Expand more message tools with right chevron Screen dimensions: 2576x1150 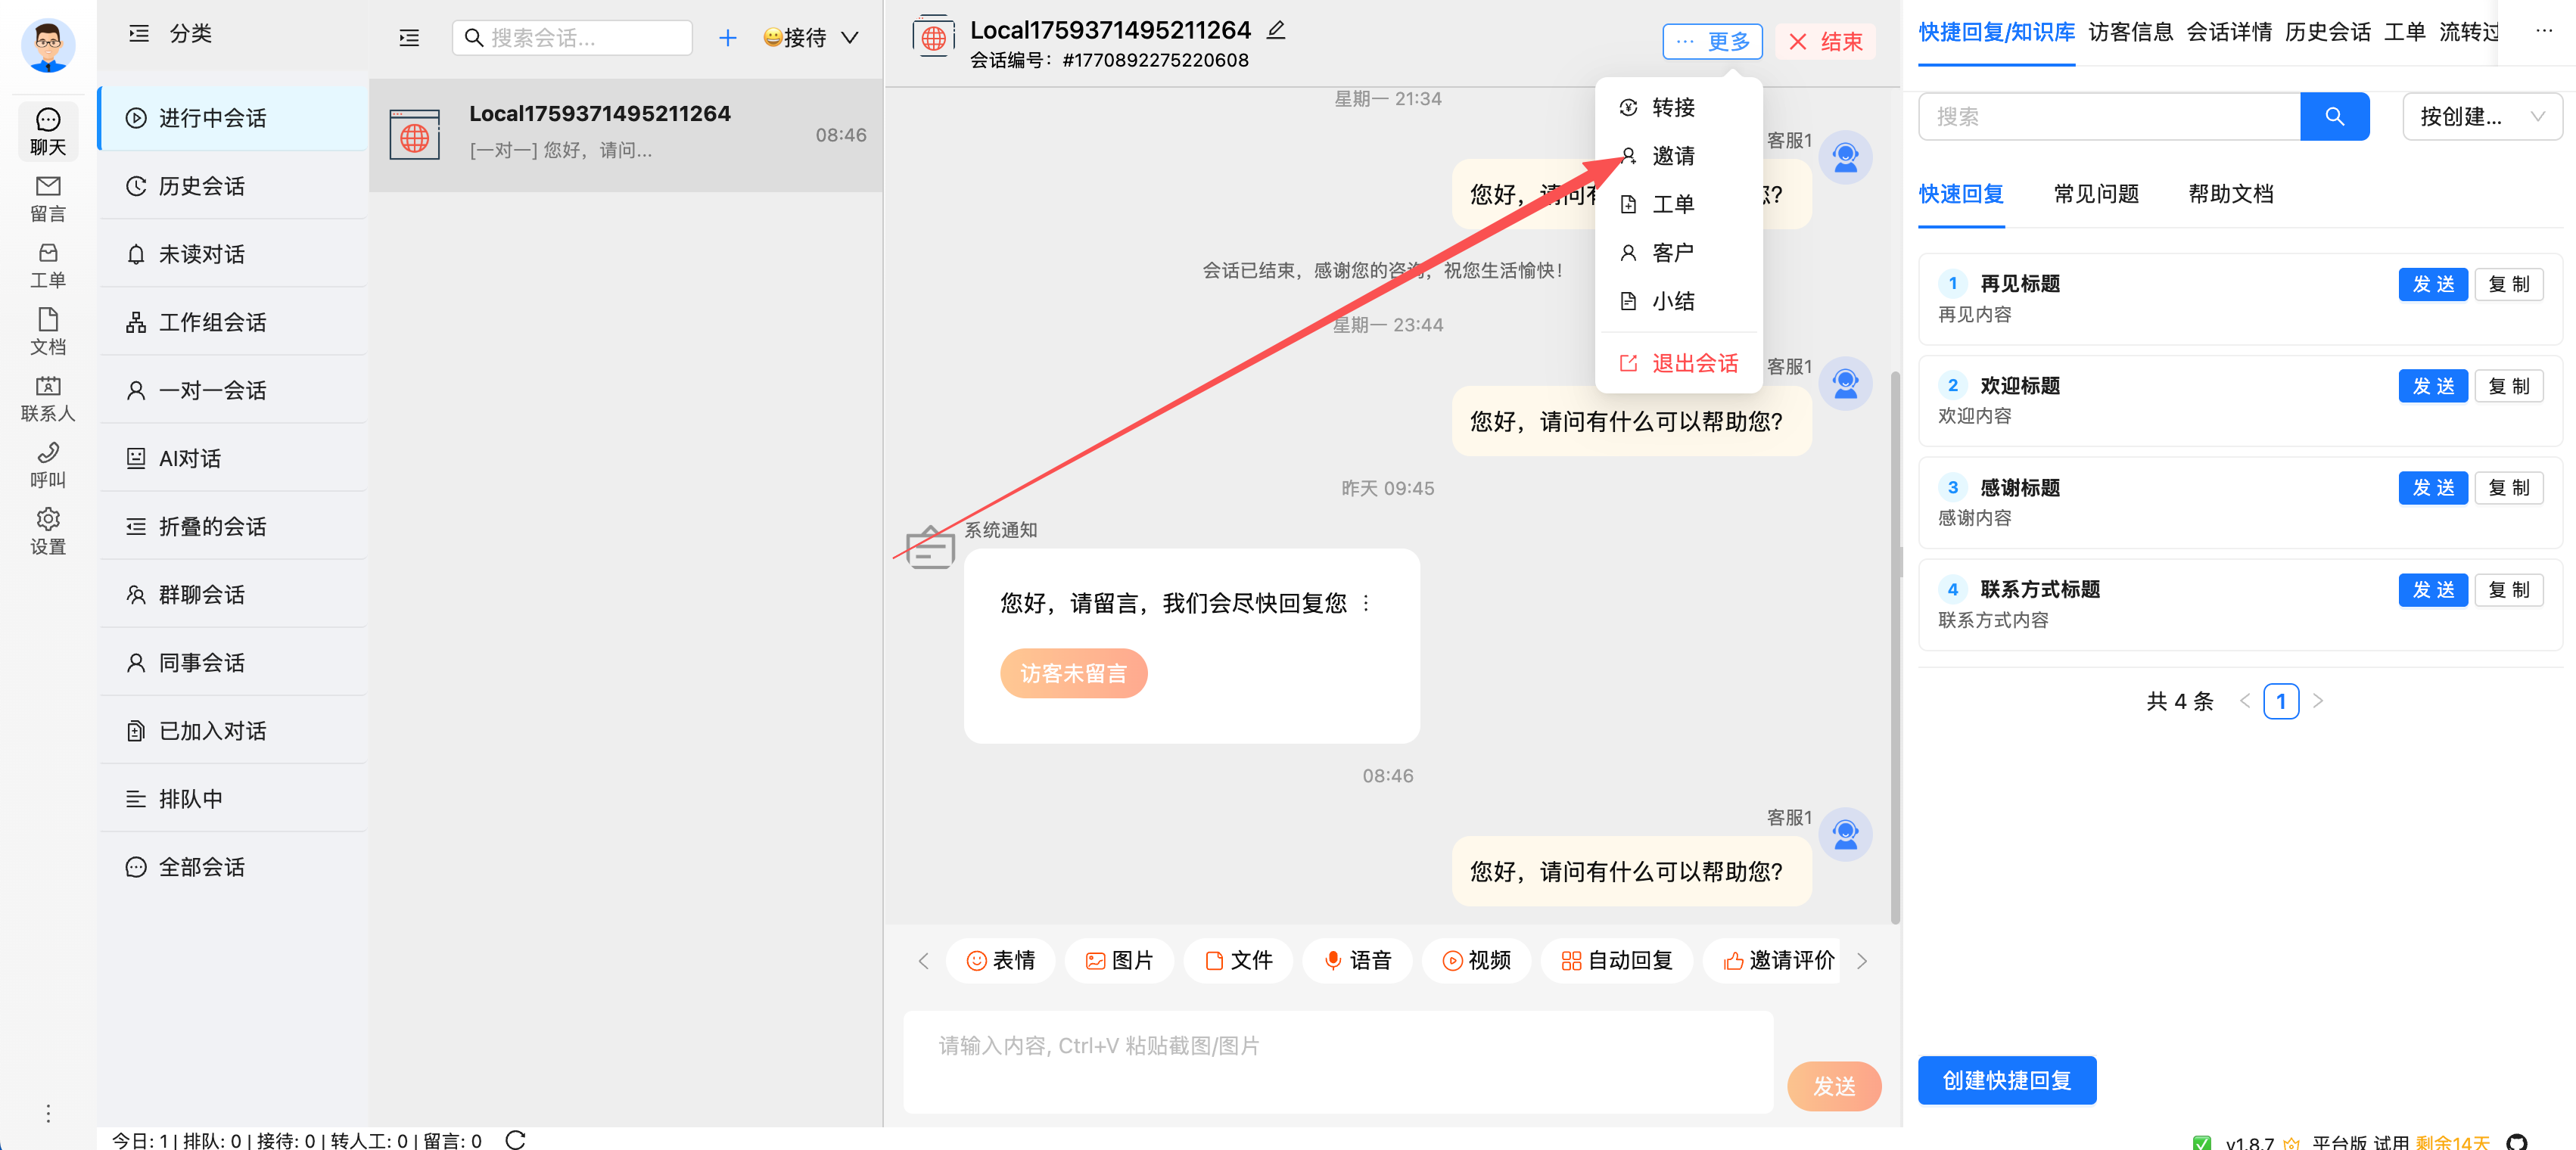pos(1862,960)
